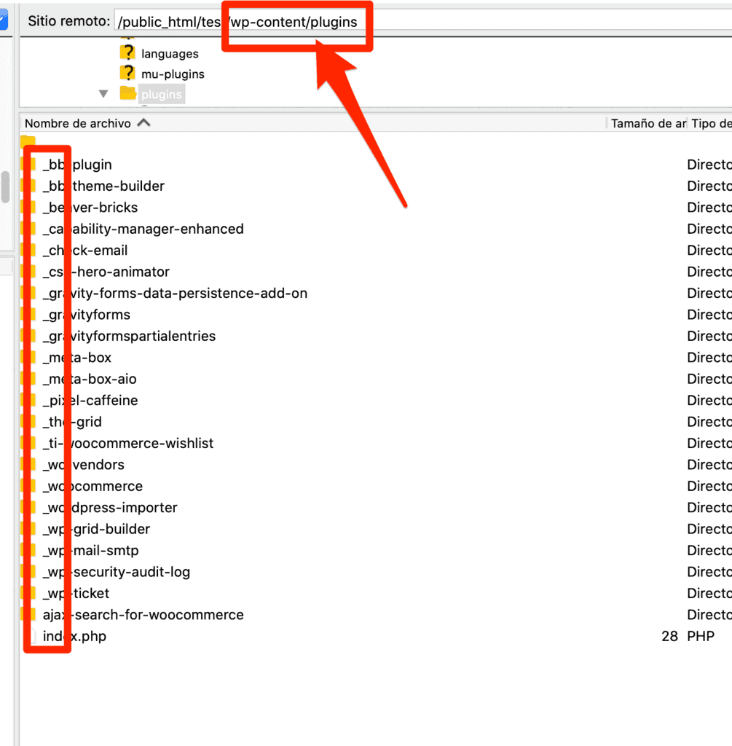Viewport: 732px width, 746px height.
Task: Click the size value 28 for index.php
Action: point(669,635)
